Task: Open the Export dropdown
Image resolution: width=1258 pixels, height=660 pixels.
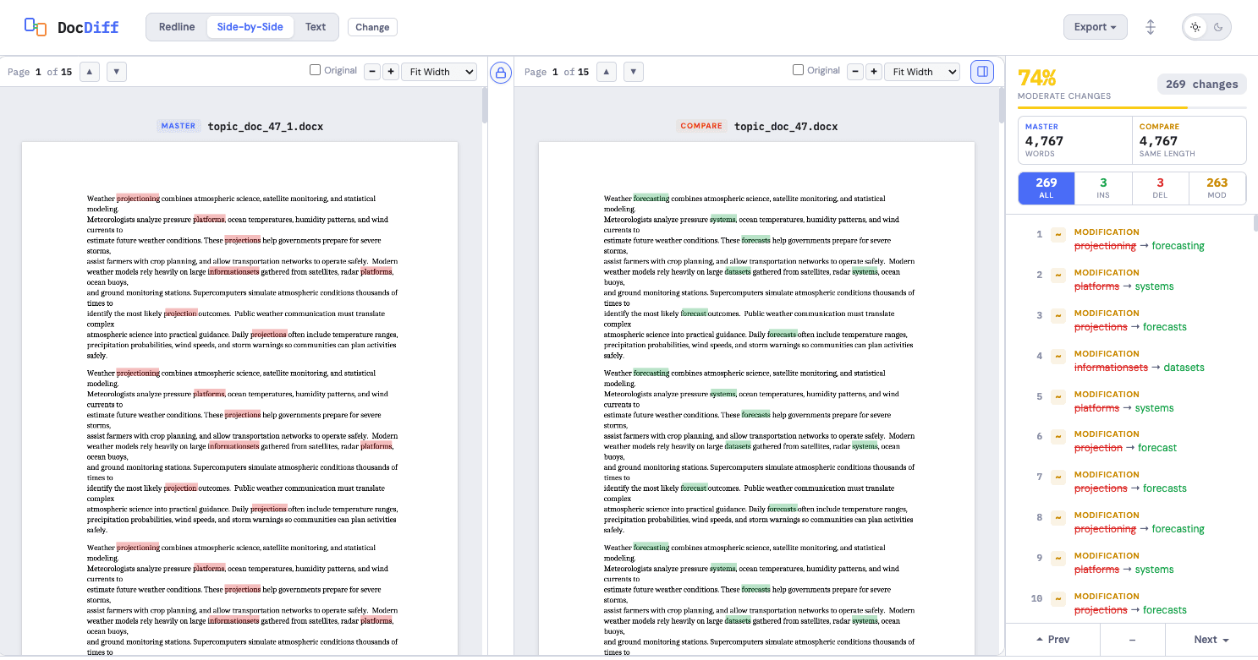Action: [1095, 27]
